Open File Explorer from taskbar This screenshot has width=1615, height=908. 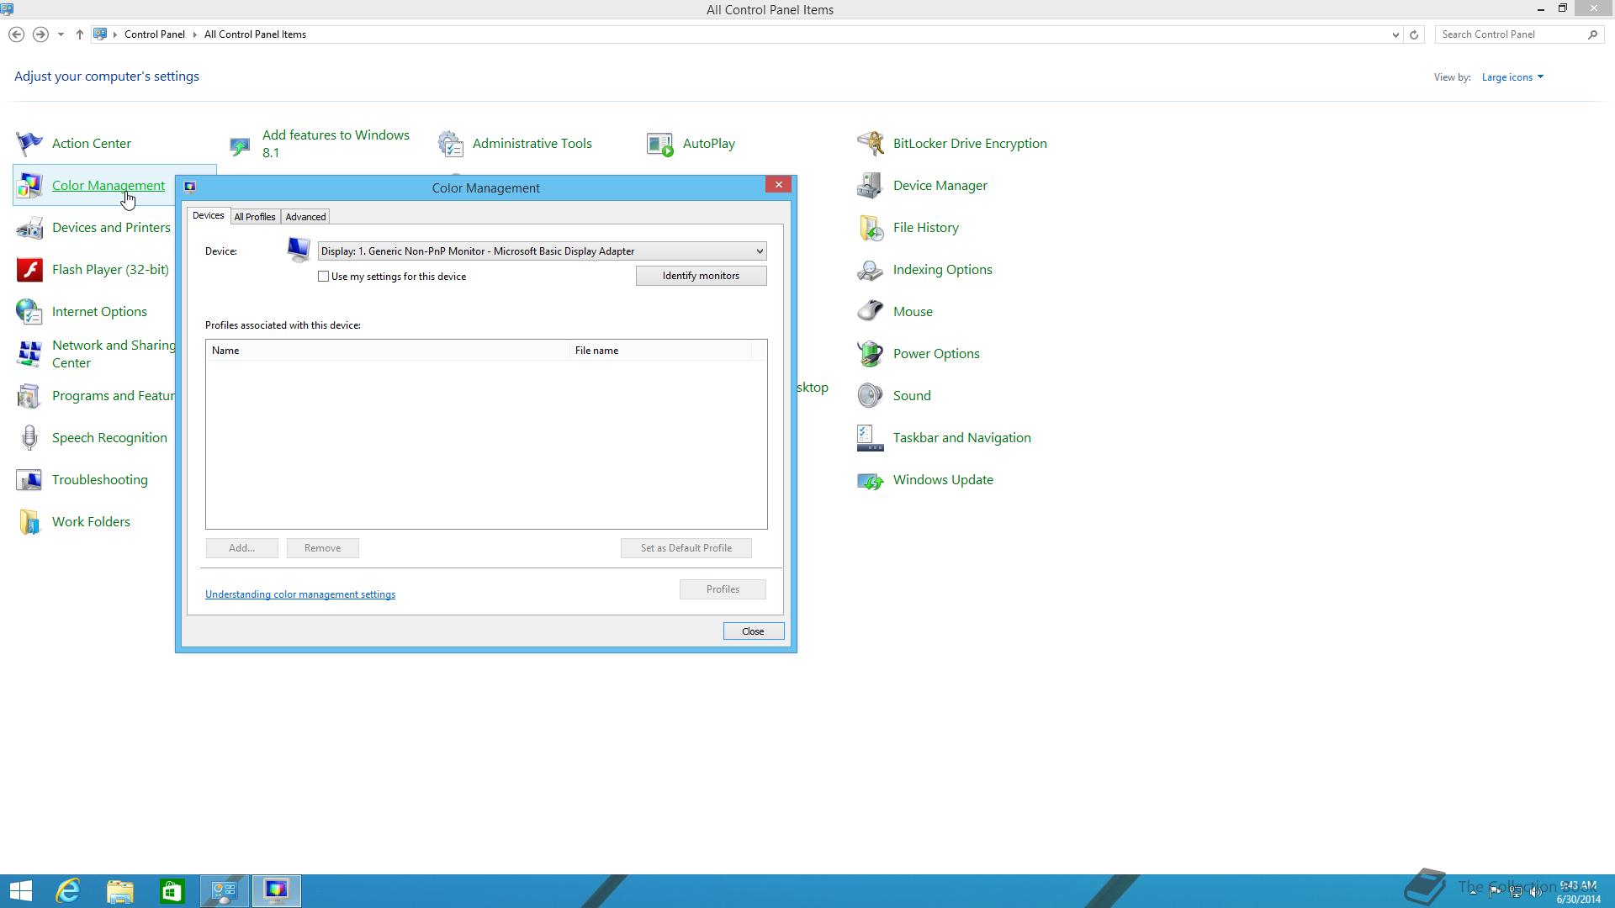[x=120, y=890]
